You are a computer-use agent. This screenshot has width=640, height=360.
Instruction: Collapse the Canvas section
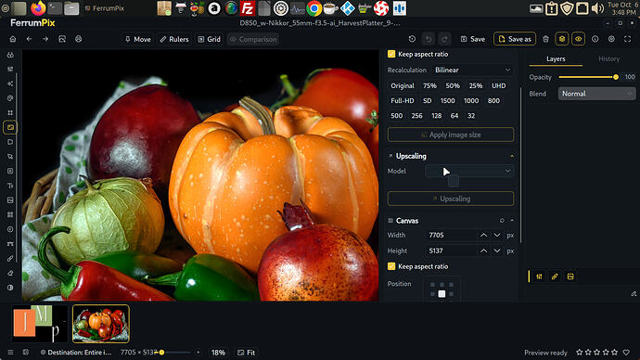[x=512, y=221]
